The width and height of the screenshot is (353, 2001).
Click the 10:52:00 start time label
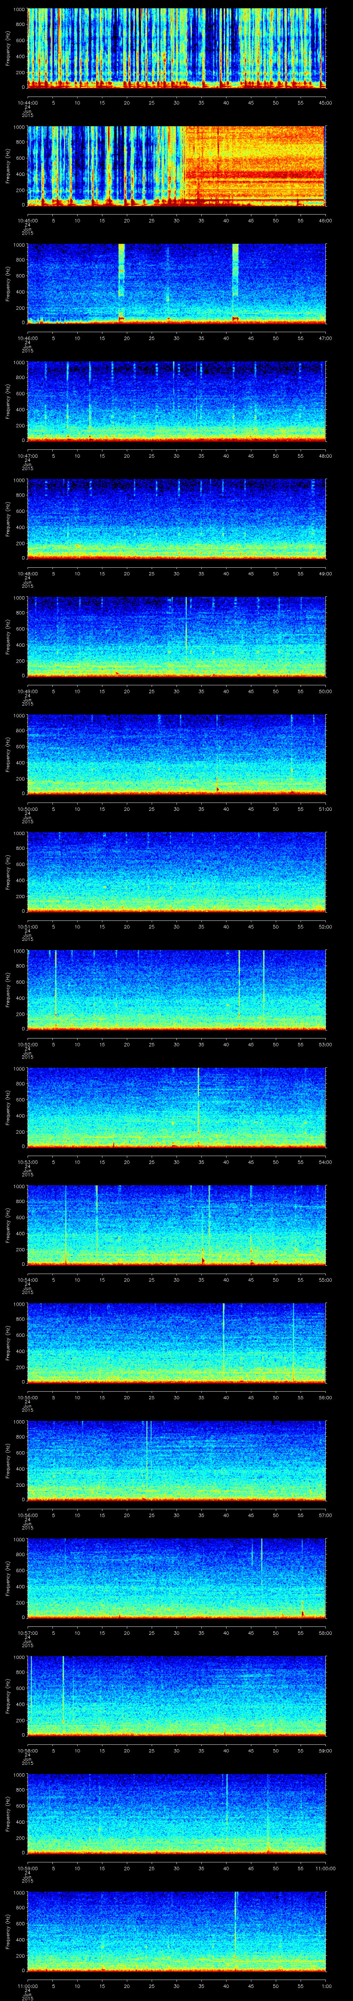click(x=27, y=1044)
